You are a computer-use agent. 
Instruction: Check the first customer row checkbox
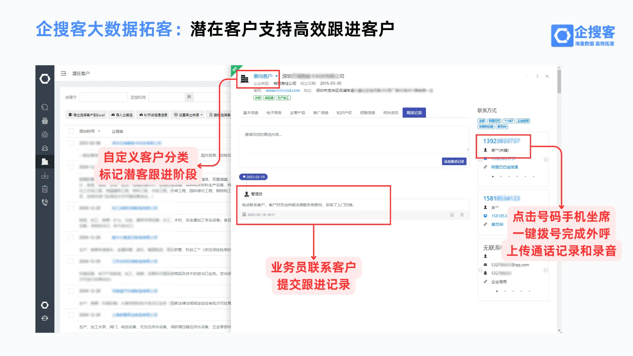click(71, 143)
